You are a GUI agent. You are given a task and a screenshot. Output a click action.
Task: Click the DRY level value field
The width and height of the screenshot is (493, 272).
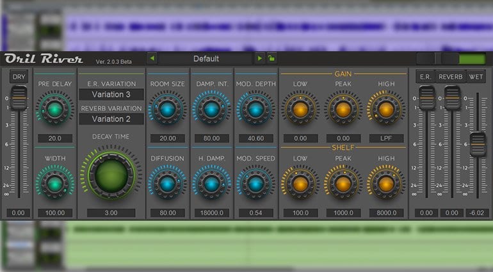pos(18,213)
